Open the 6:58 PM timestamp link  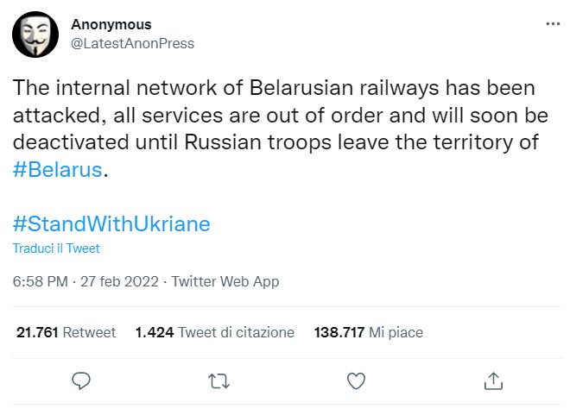tap(40, 281)
